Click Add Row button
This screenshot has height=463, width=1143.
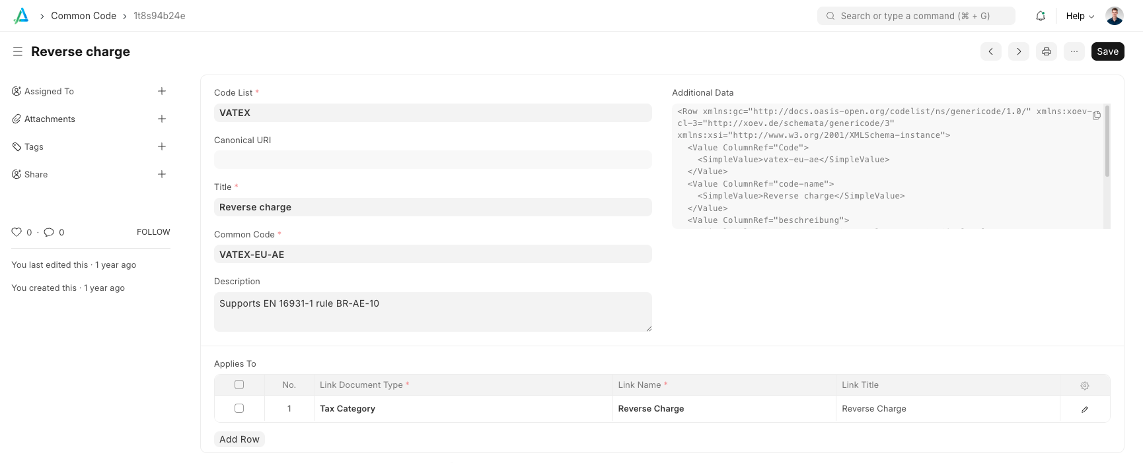point(239,439)
